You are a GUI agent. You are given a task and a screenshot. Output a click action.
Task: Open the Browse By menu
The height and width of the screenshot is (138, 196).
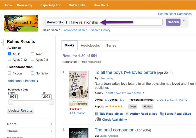(x=24, y=5)
